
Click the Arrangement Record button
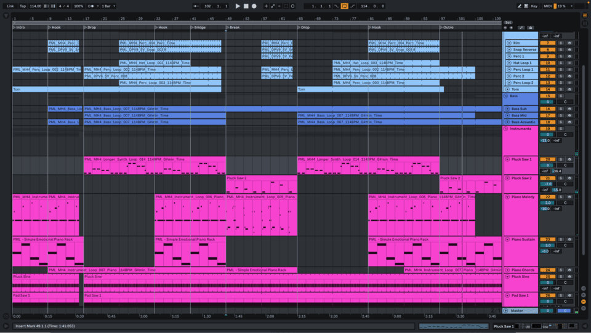click(253, 6)
